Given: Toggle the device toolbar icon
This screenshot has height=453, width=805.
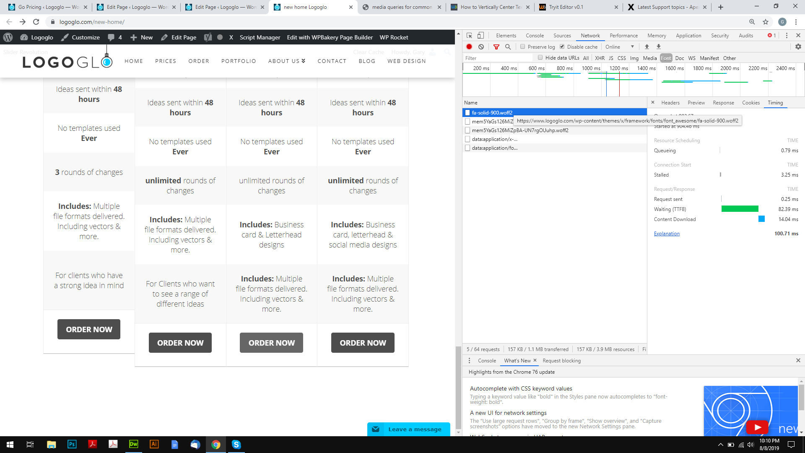Looking at the screenshot, I should 481,36.
